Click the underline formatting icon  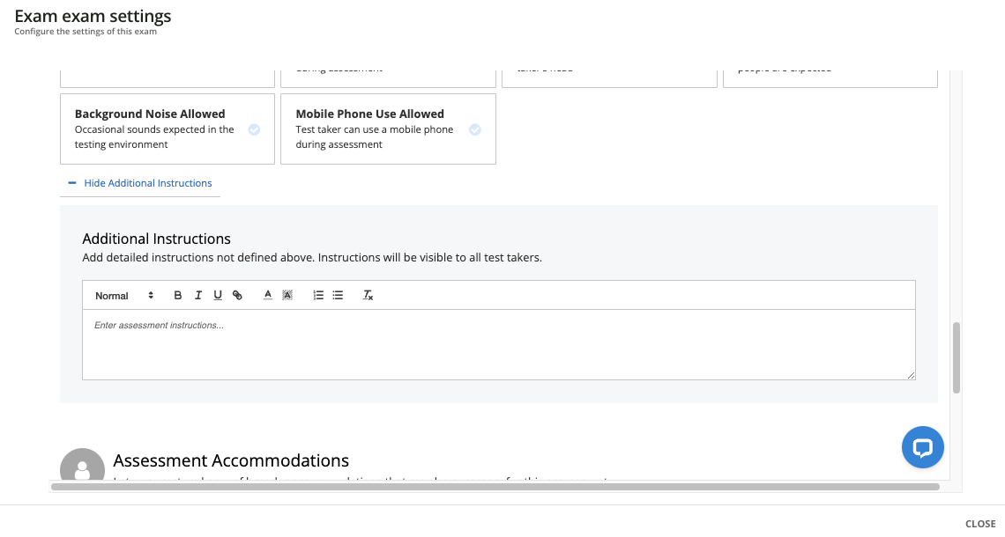(x=218, y=296)
